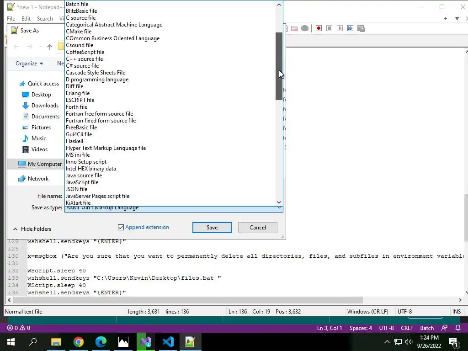Expand Save as type combo box
This screenshot has height=351, width=468.
pos(279,208)
